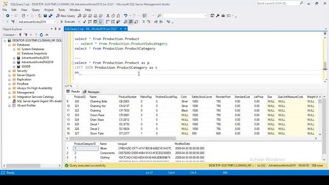Viewport: 329px width, 185px height.
Task: Click the Navigate Backward toolbar icon
Action: click(8, 16)
